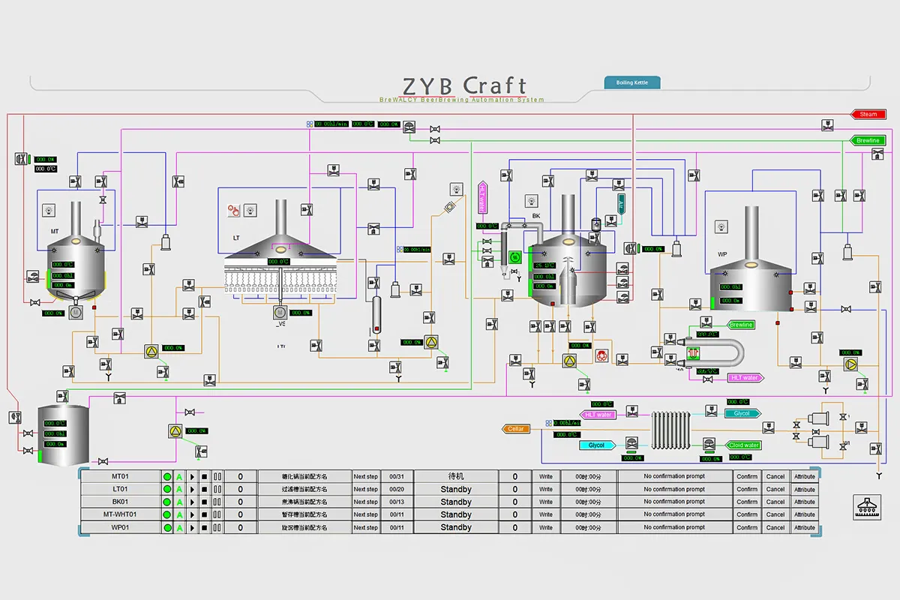Click the plate cooler radiator graphic
Screen dimensions: 900x600
(x=670, y=430)
